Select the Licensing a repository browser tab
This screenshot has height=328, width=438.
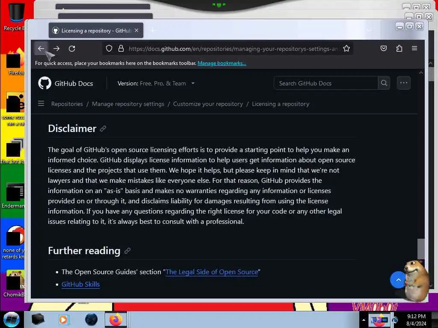pyautogui.click(x=96, y=30)
